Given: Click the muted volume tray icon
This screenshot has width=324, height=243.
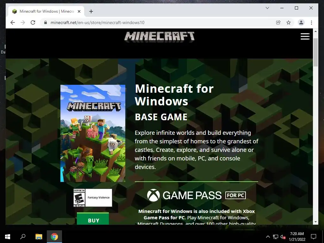Looking at the screenshot, I should 283,237.
